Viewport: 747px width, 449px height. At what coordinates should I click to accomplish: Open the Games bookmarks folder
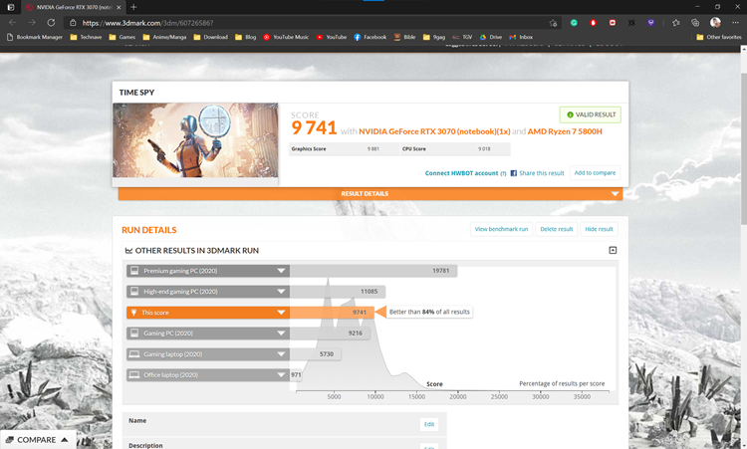point(122,37)
